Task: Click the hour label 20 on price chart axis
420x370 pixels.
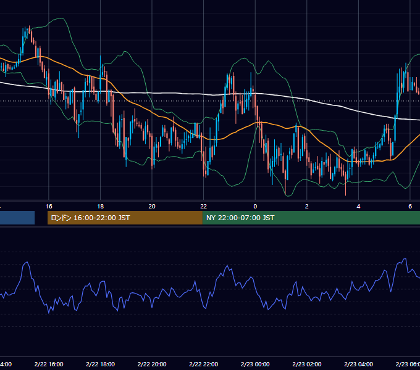Action: 152,207
